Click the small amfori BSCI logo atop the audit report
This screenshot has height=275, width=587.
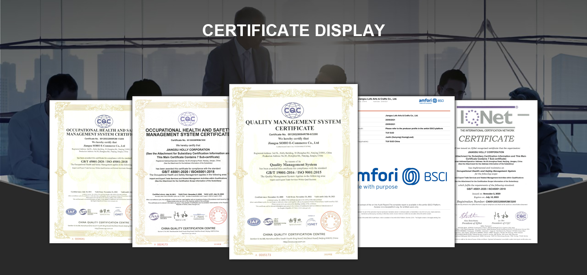(431, 101)
